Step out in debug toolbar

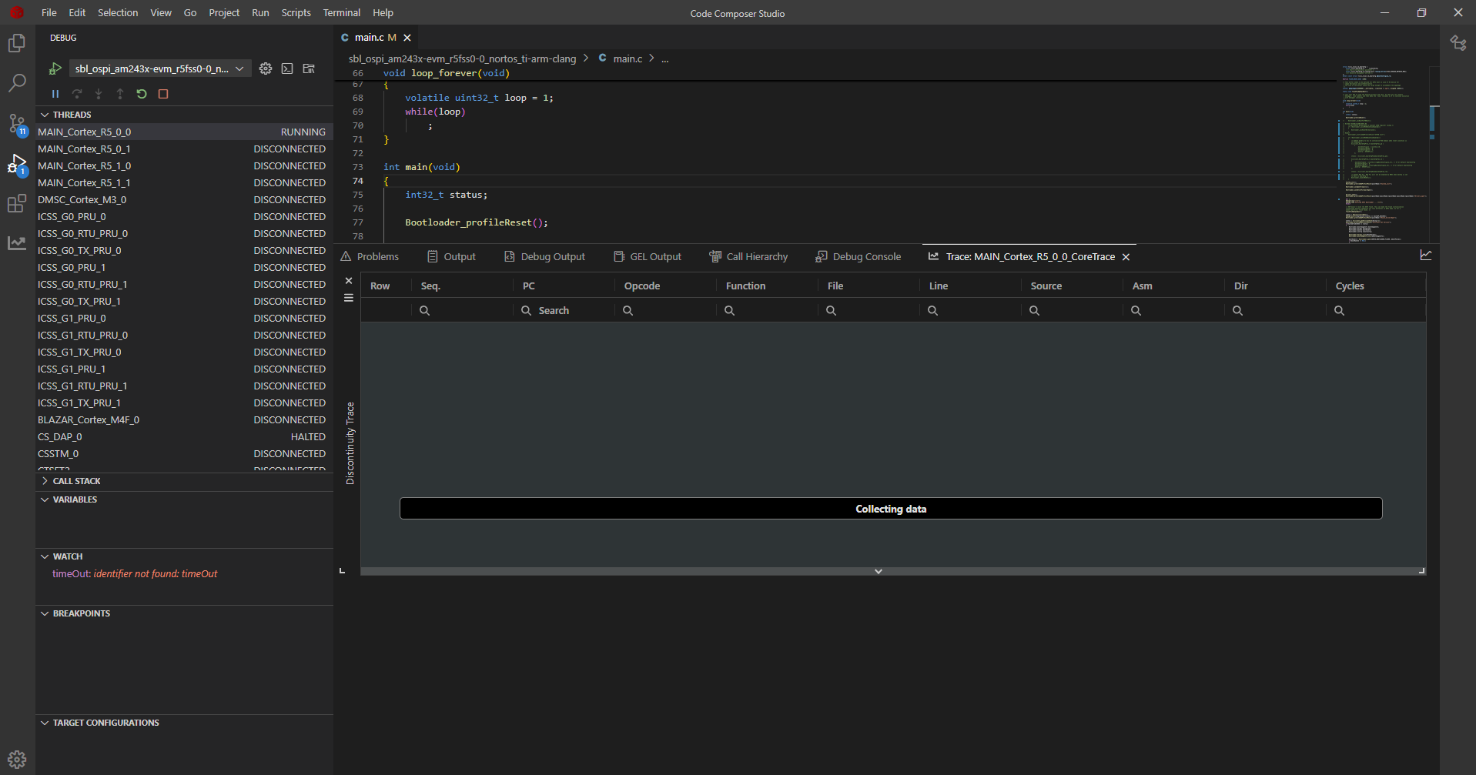[120, 94]
